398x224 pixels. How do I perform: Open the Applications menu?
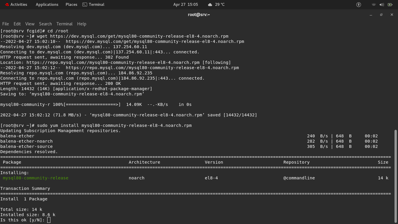click(x=47, y=4)
